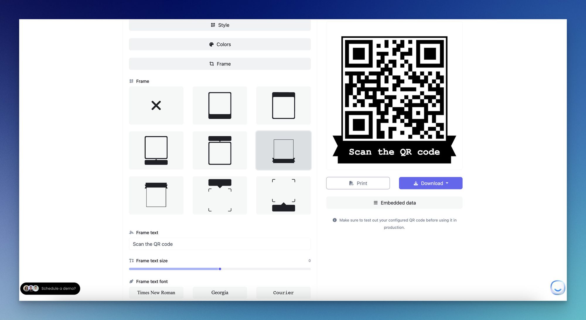Click the QR code preview image
586x320 pixels.
(x=394, y=100)
